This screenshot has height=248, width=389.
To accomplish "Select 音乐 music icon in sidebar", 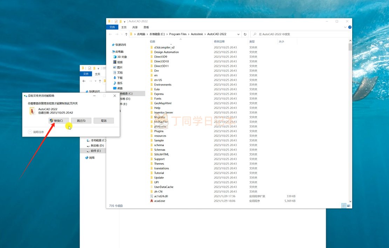I will 115,83.
